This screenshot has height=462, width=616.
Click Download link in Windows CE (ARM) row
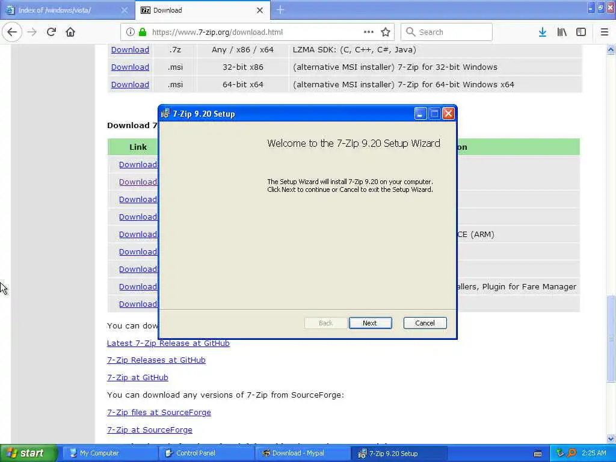[x=138, y=234]
